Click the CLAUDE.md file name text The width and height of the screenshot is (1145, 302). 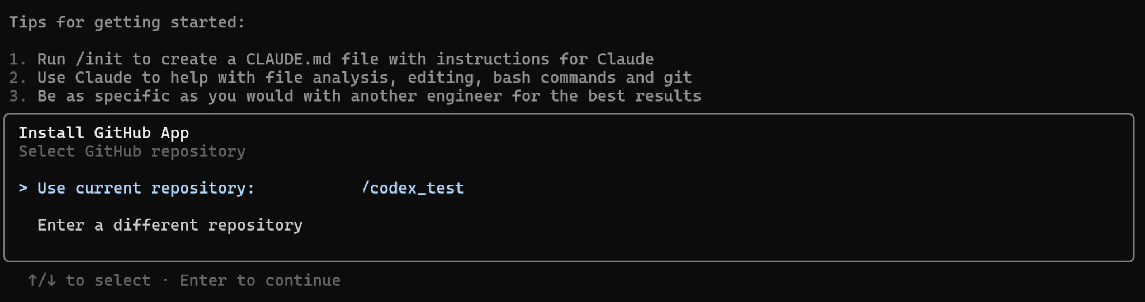point(288,59)
